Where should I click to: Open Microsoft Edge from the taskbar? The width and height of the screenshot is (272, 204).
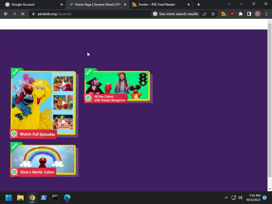coord(67,198)
